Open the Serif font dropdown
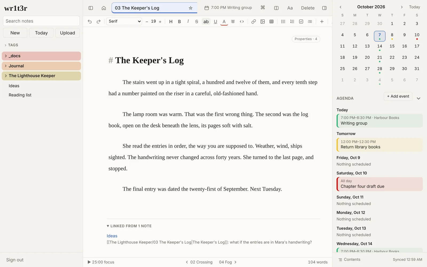The width and height of the screenshot is (427, 267). pos(124,21)
